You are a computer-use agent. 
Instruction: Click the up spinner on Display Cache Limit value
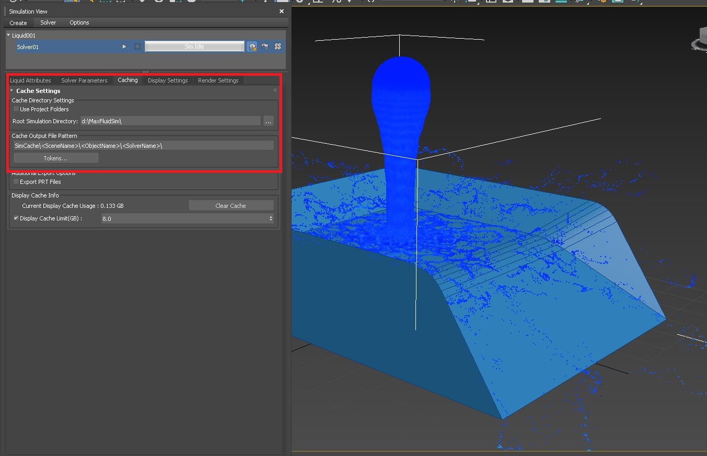point(271,217)
